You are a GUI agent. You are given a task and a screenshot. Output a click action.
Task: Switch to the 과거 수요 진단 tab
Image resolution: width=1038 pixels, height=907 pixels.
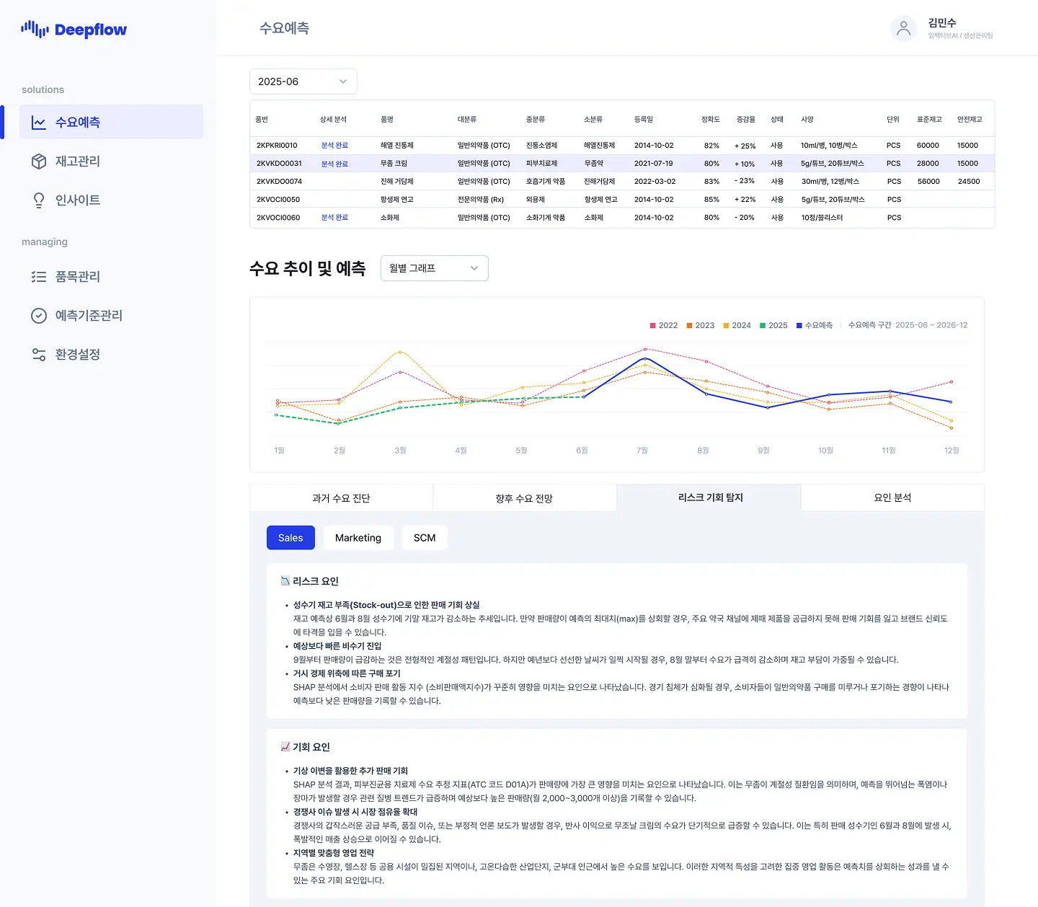pyautogui.click(x=341, y=497)
